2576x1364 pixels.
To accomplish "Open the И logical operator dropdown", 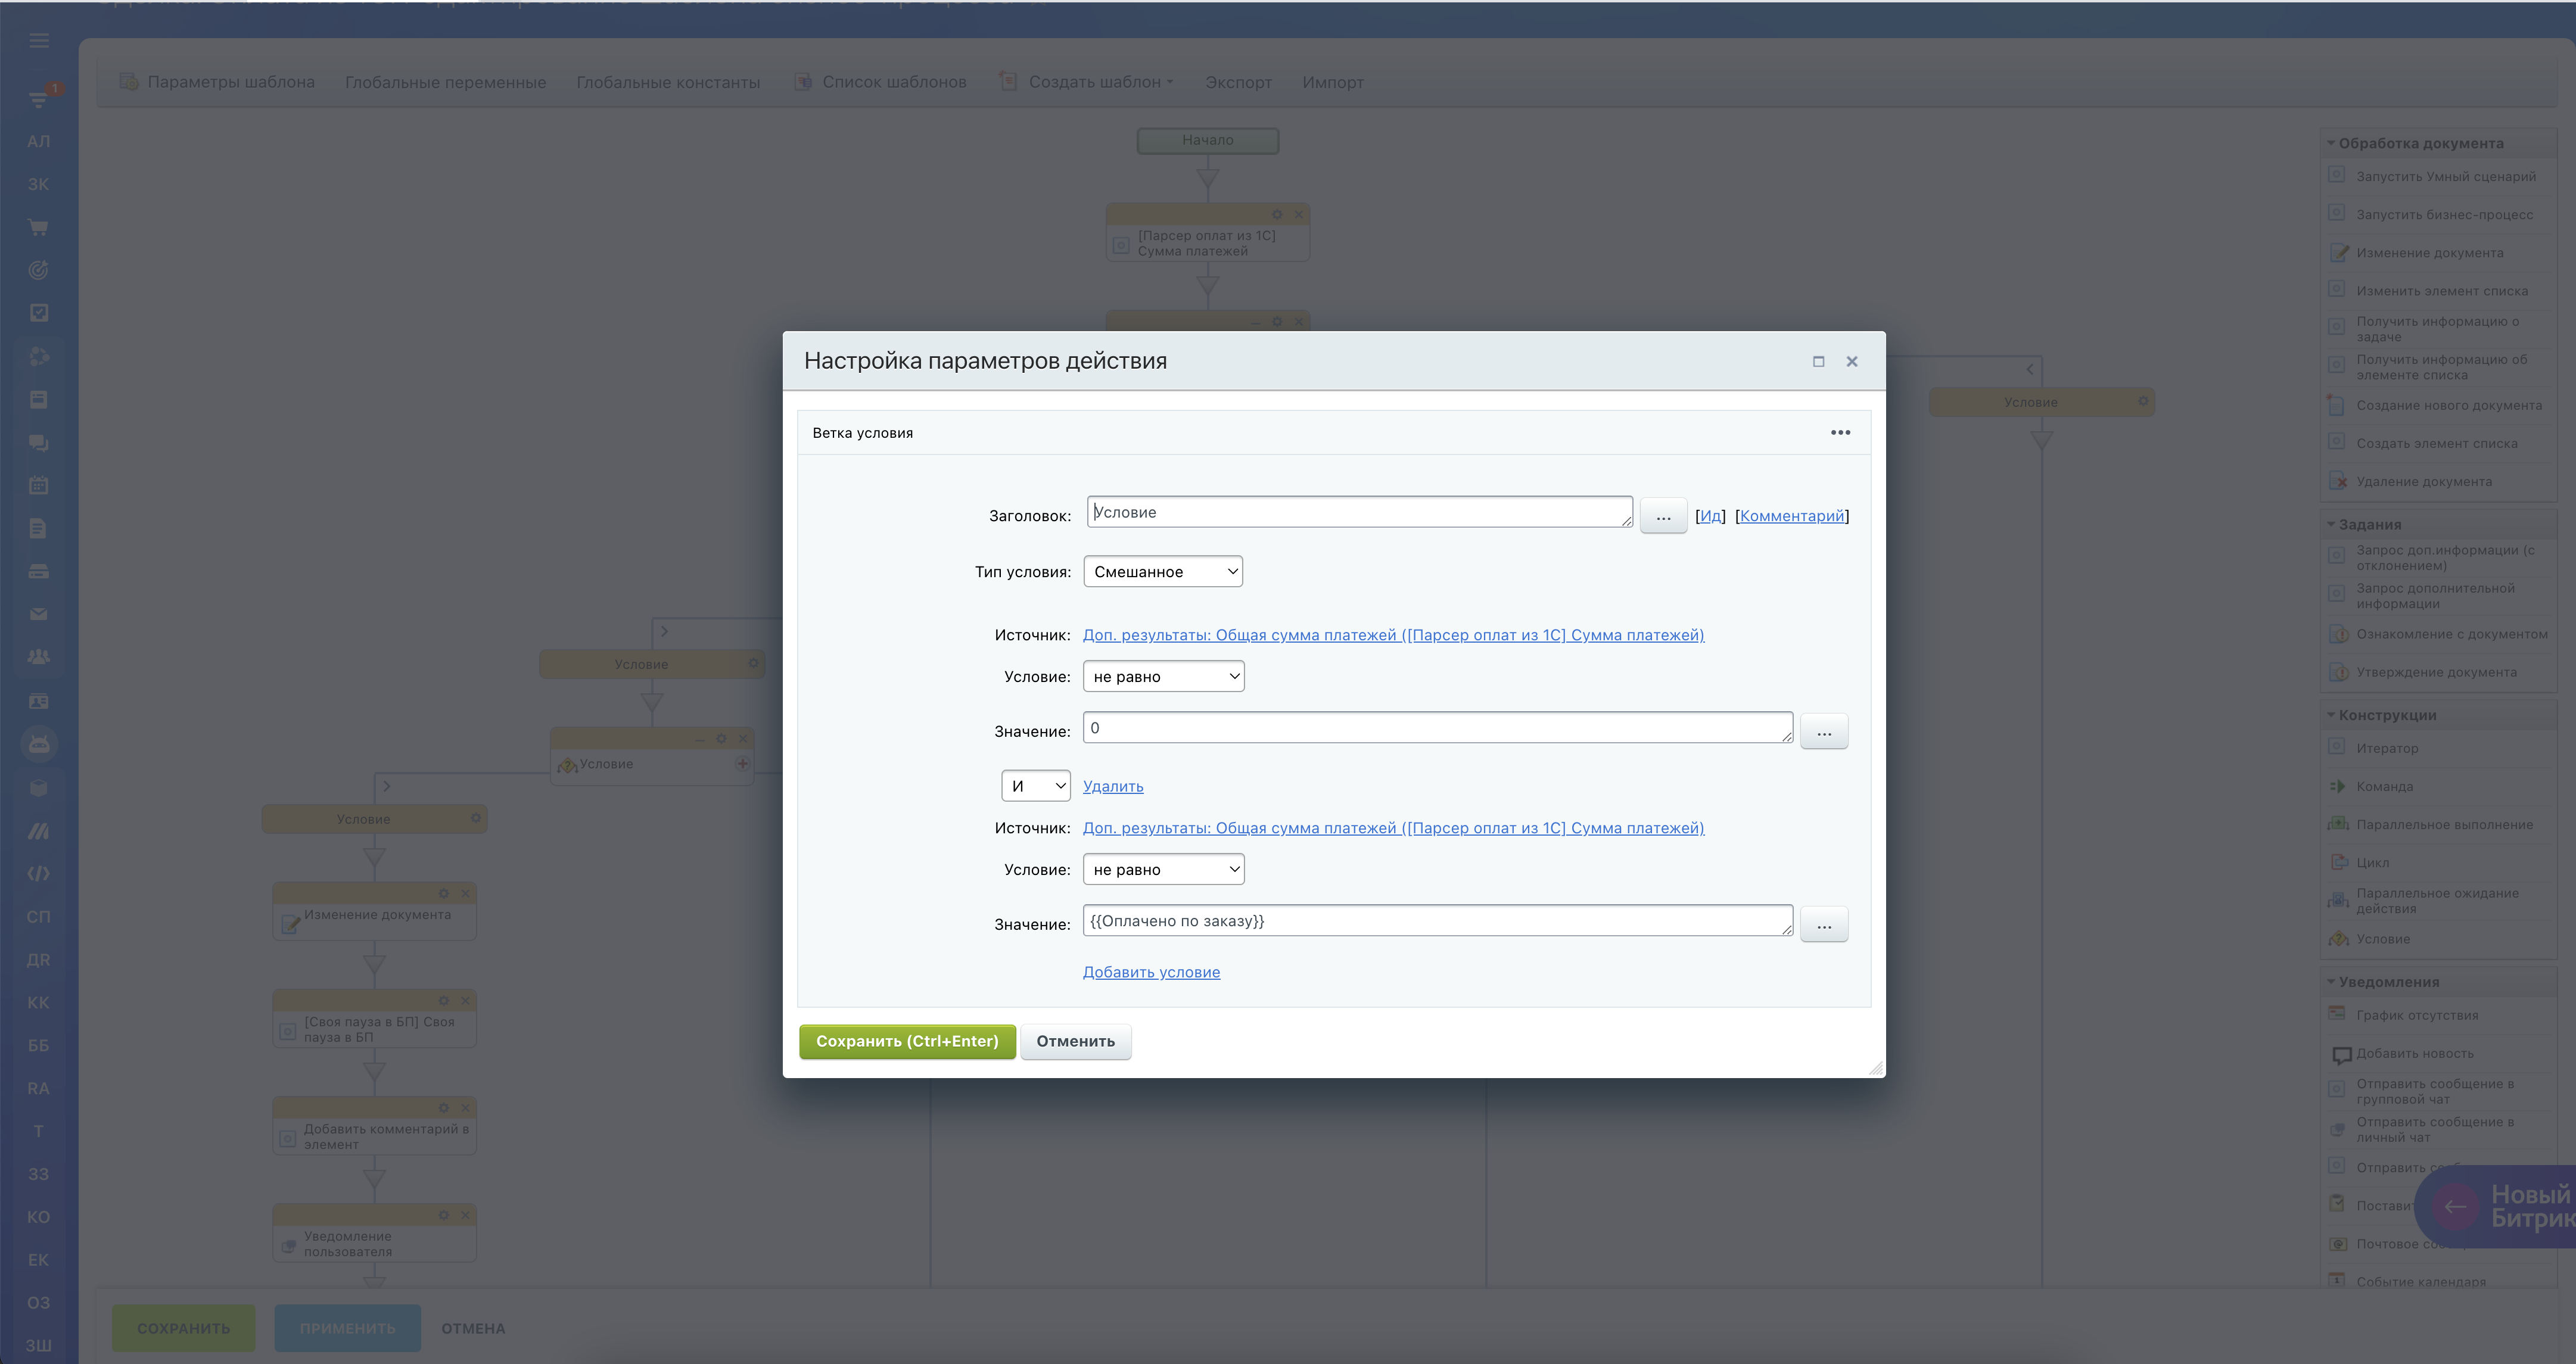I will coord(1035,786).
